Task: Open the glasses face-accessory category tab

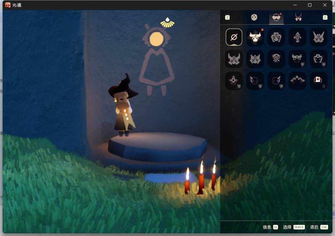Action: point(276,17)
